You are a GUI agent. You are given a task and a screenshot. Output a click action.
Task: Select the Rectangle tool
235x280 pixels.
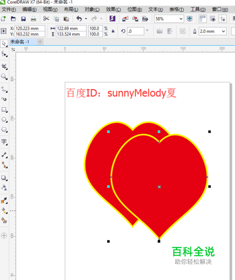pos(4,110)
